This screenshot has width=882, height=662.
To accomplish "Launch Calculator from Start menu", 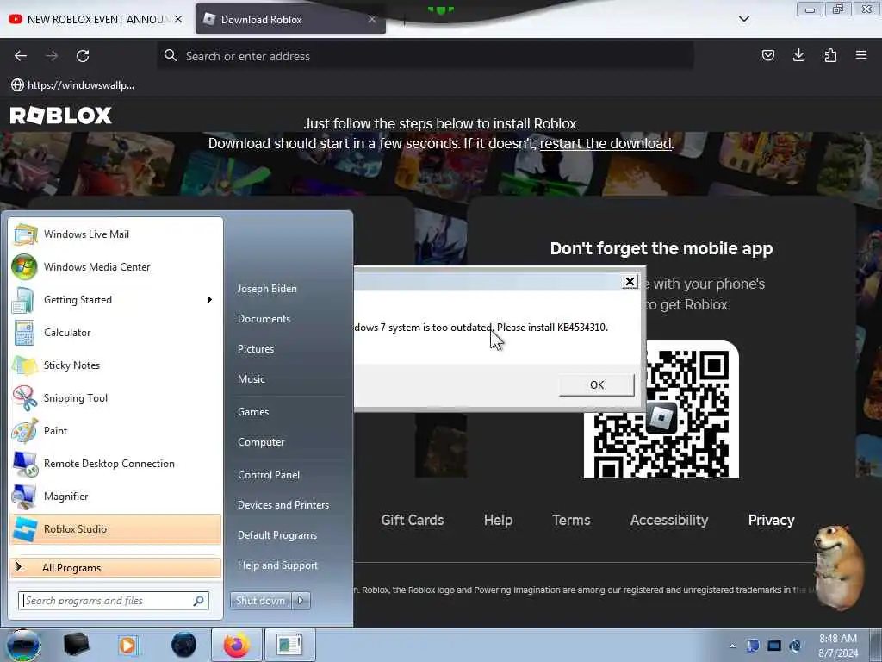I will 115,332.
